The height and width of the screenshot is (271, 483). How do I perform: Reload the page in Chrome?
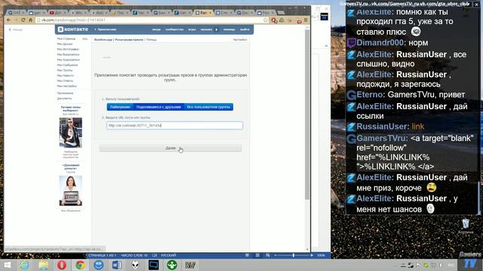click(x=23, y=20)
